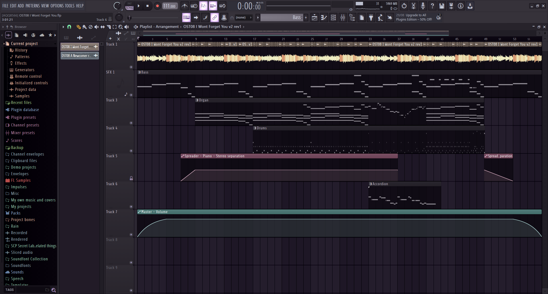Select the Slip tool in playlist

102,27
